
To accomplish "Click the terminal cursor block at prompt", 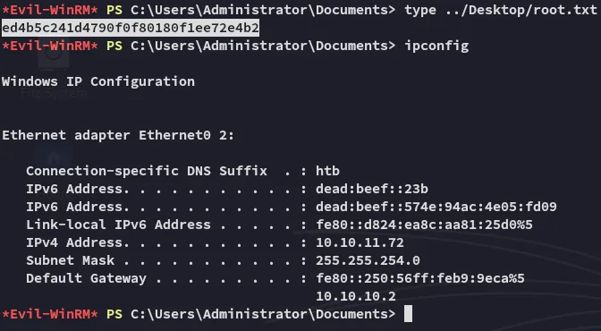I will tap(409, 314).
